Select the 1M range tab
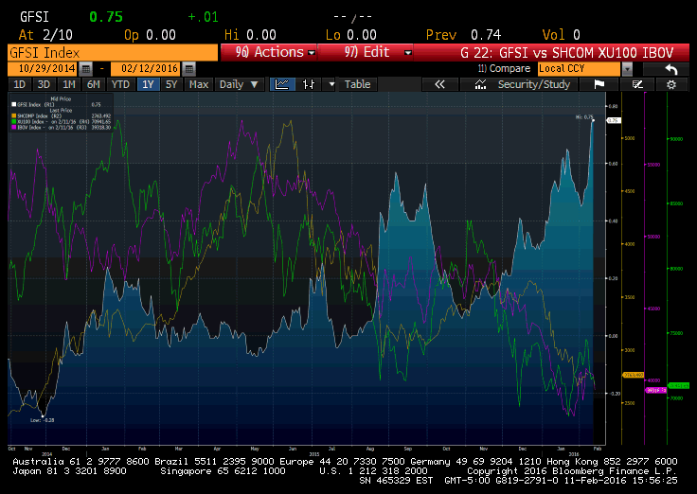 tap(69, 84)
